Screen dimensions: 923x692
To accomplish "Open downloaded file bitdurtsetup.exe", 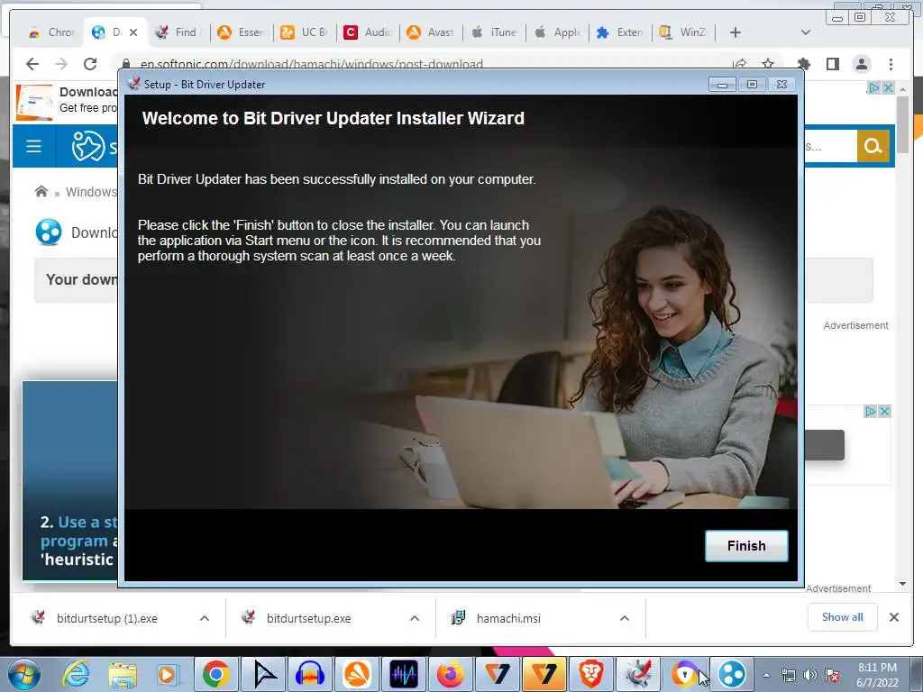I will click(308, 618).
